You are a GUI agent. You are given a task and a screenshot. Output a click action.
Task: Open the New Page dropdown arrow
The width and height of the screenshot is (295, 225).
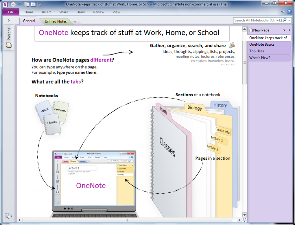point(284,30)
